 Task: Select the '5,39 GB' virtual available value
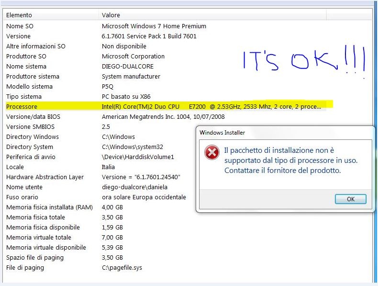[112, 248]
